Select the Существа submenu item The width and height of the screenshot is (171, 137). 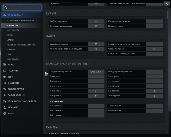tap(22, 25)
